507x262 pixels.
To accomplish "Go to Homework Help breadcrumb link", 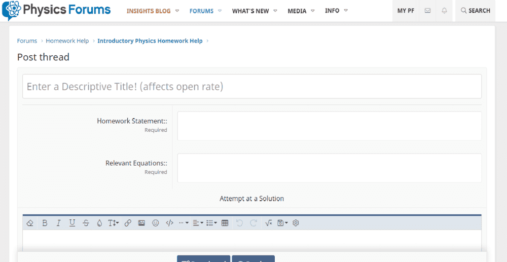I will click(67, 41).
